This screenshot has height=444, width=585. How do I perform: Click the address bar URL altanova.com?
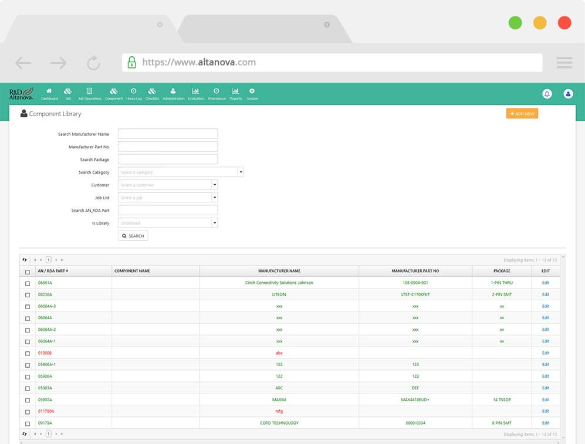pyautogui.click(x=199, y=62)
